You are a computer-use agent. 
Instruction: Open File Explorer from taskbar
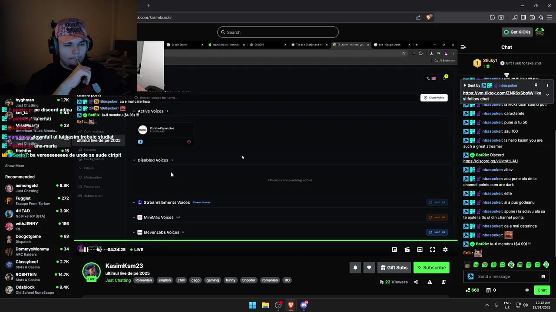(265, 305)
